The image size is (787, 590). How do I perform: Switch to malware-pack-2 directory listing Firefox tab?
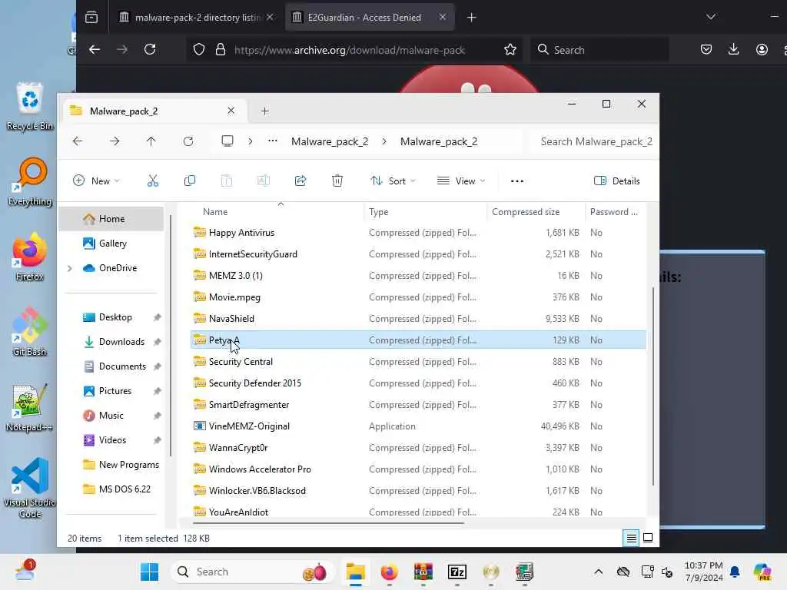(196, 18)
